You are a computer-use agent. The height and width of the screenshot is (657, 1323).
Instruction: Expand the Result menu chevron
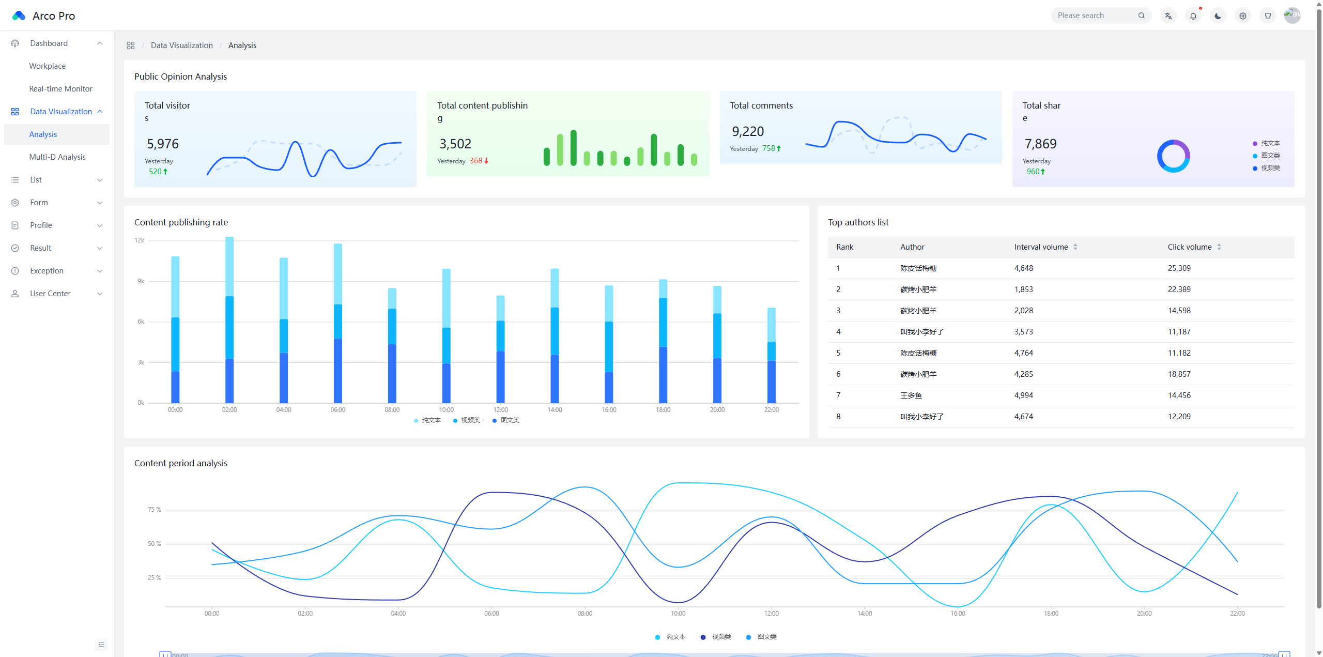[x=100, y=248]
